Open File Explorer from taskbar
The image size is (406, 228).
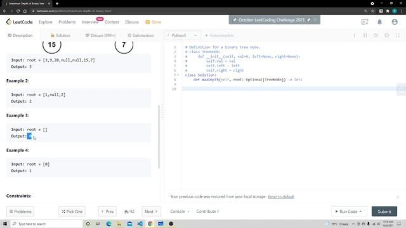(119, 224)
